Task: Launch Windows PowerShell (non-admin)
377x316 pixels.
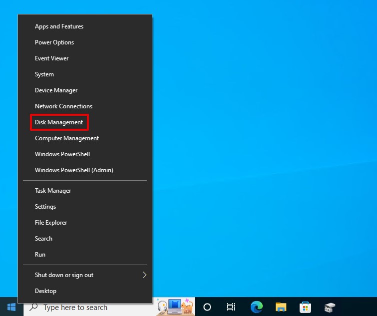Action: click(x=85, y=154)
